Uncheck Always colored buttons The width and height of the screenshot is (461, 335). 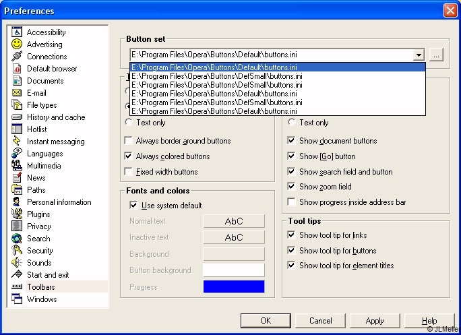coord(129,156)
